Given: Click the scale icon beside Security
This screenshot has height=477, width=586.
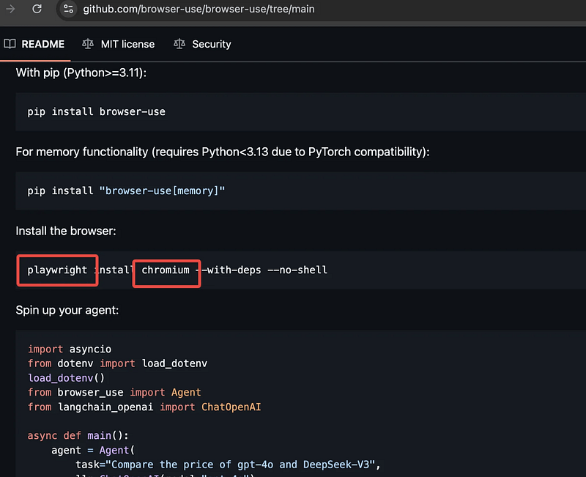Looking at the screenshot, I should point(179,44).
